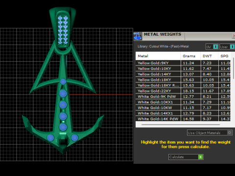This screenshot has height=176, width=235.
Task: Select the White Gold:9K PdW row
Action: point(183,96)
